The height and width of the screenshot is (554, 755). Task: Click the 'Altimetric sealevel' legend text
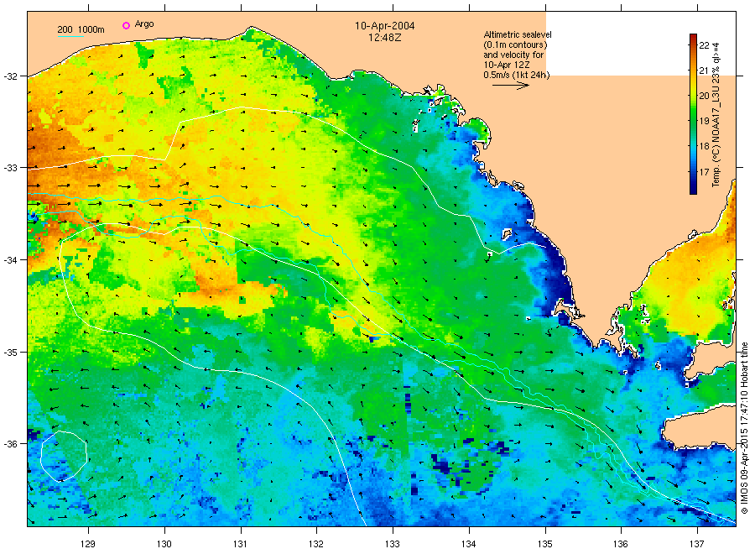[518, 34]
